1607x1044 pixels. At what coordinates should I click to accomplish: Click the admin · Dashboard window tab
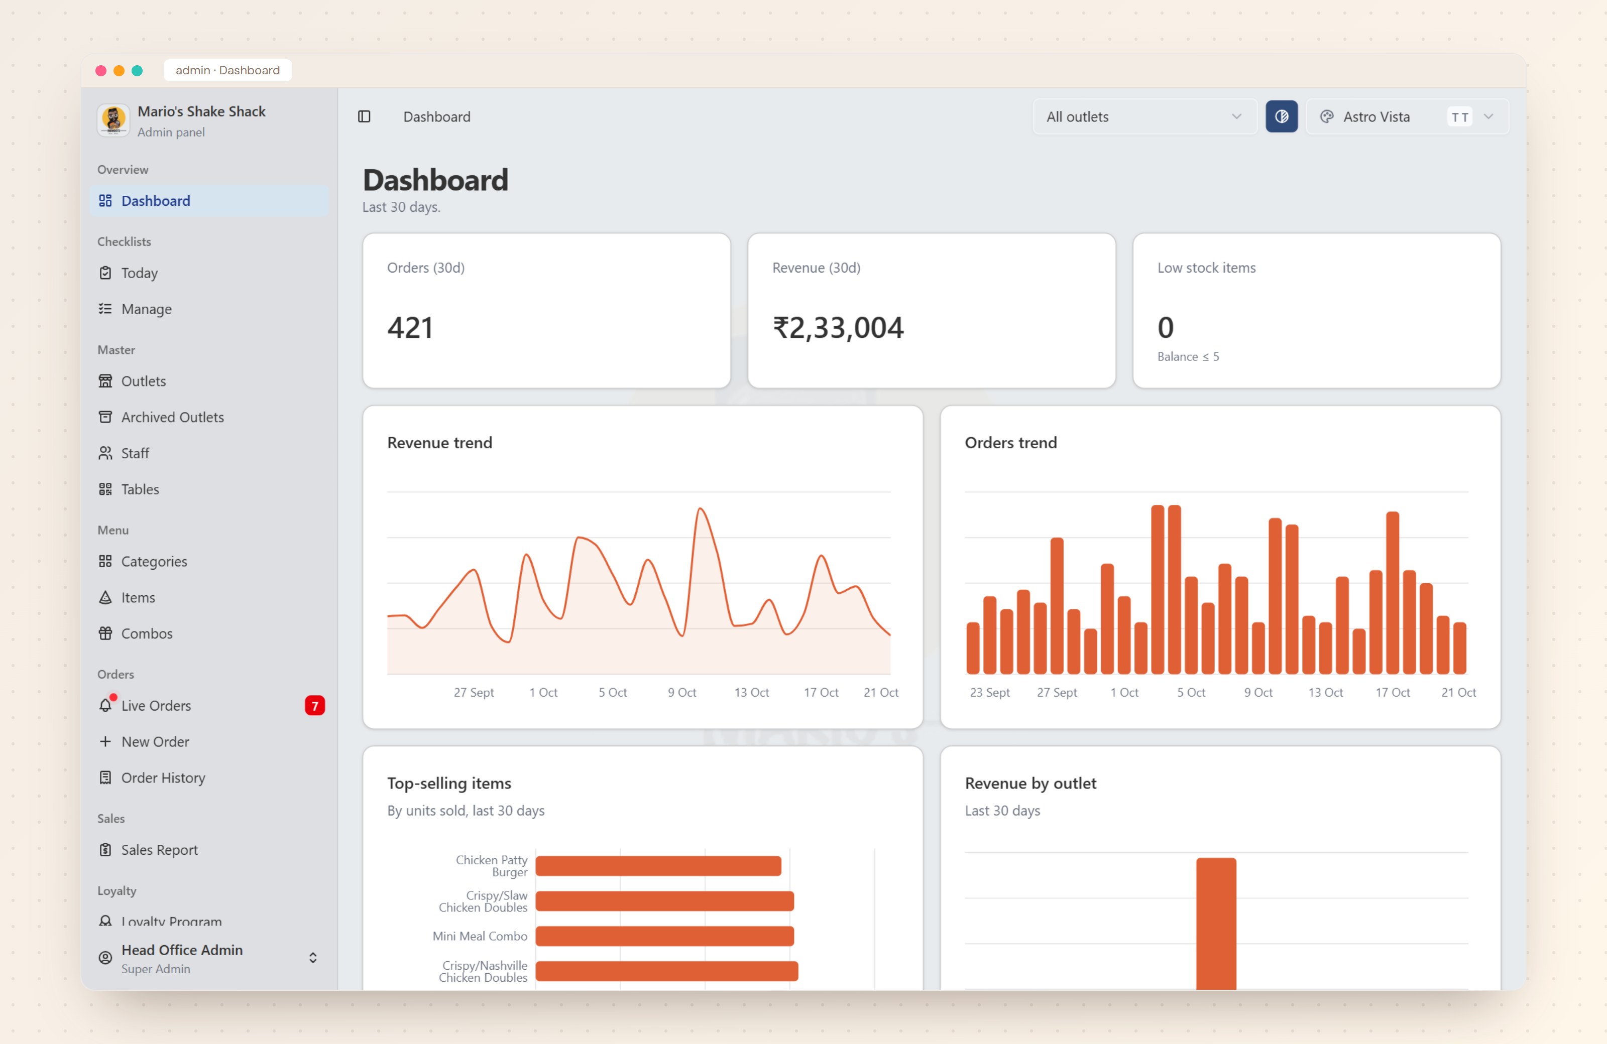point(227,70)
